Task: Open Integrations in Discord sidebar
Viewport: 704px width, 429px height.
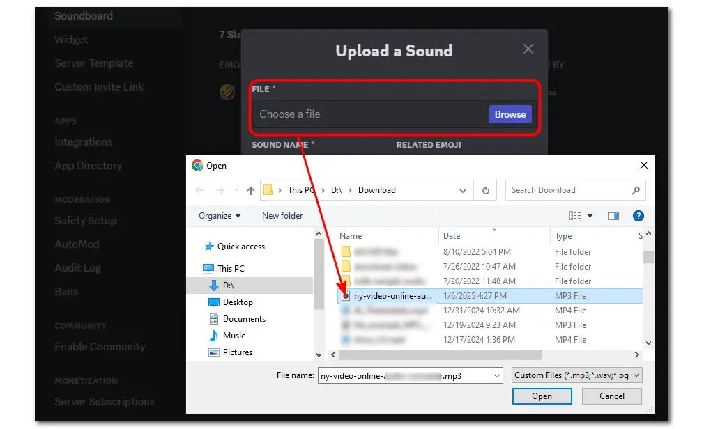Action: pos(84,142)
